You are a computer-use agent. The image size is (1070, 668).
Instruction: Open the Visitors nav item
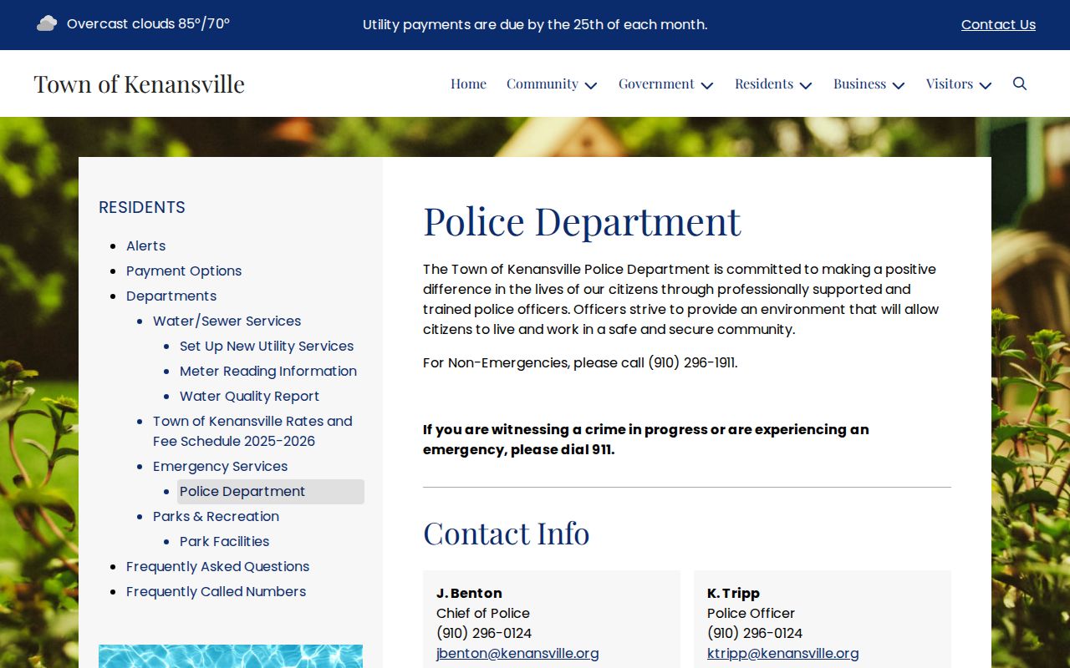950,83
